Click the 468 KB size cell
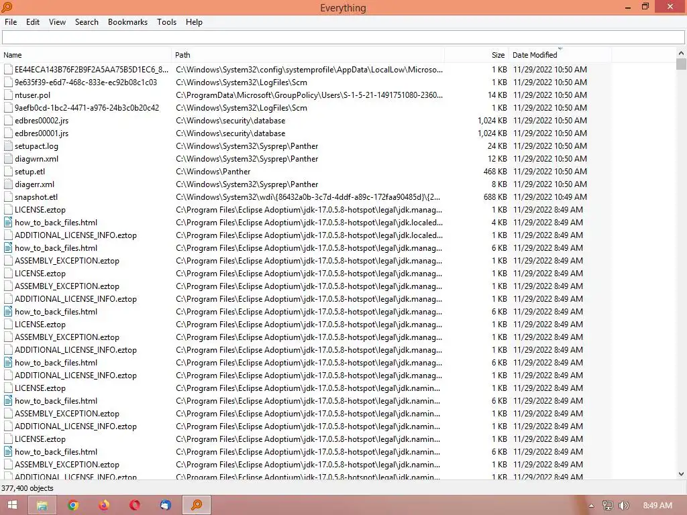The width and height of the screenshot is (687, 515). pos(495,171)
